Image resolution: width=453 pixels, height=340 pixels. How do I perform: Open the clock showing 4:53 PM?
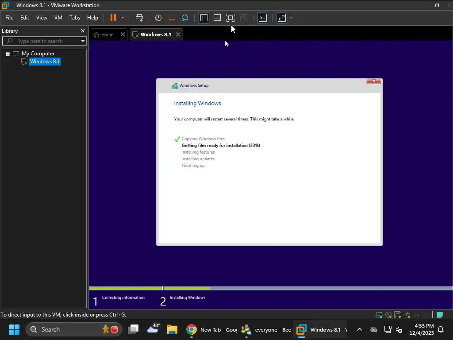pyautogui.click(x=422, y=329)
